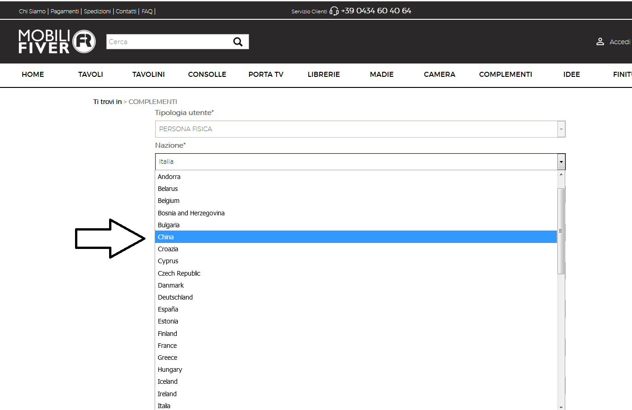632x410 pixels.
Task: Click the Accedi user profile icon
Action: [x=600, y=42]
